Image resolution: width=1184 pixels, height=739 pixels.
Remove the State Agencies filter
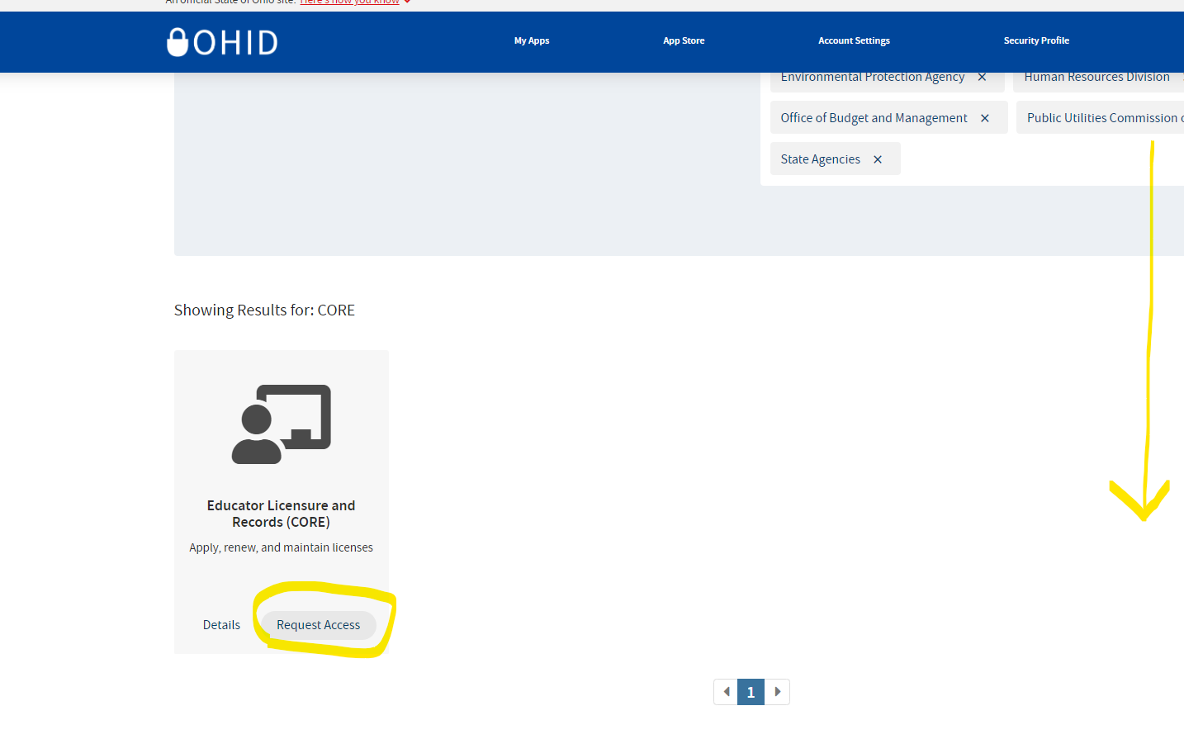click(x=877, y=159)
